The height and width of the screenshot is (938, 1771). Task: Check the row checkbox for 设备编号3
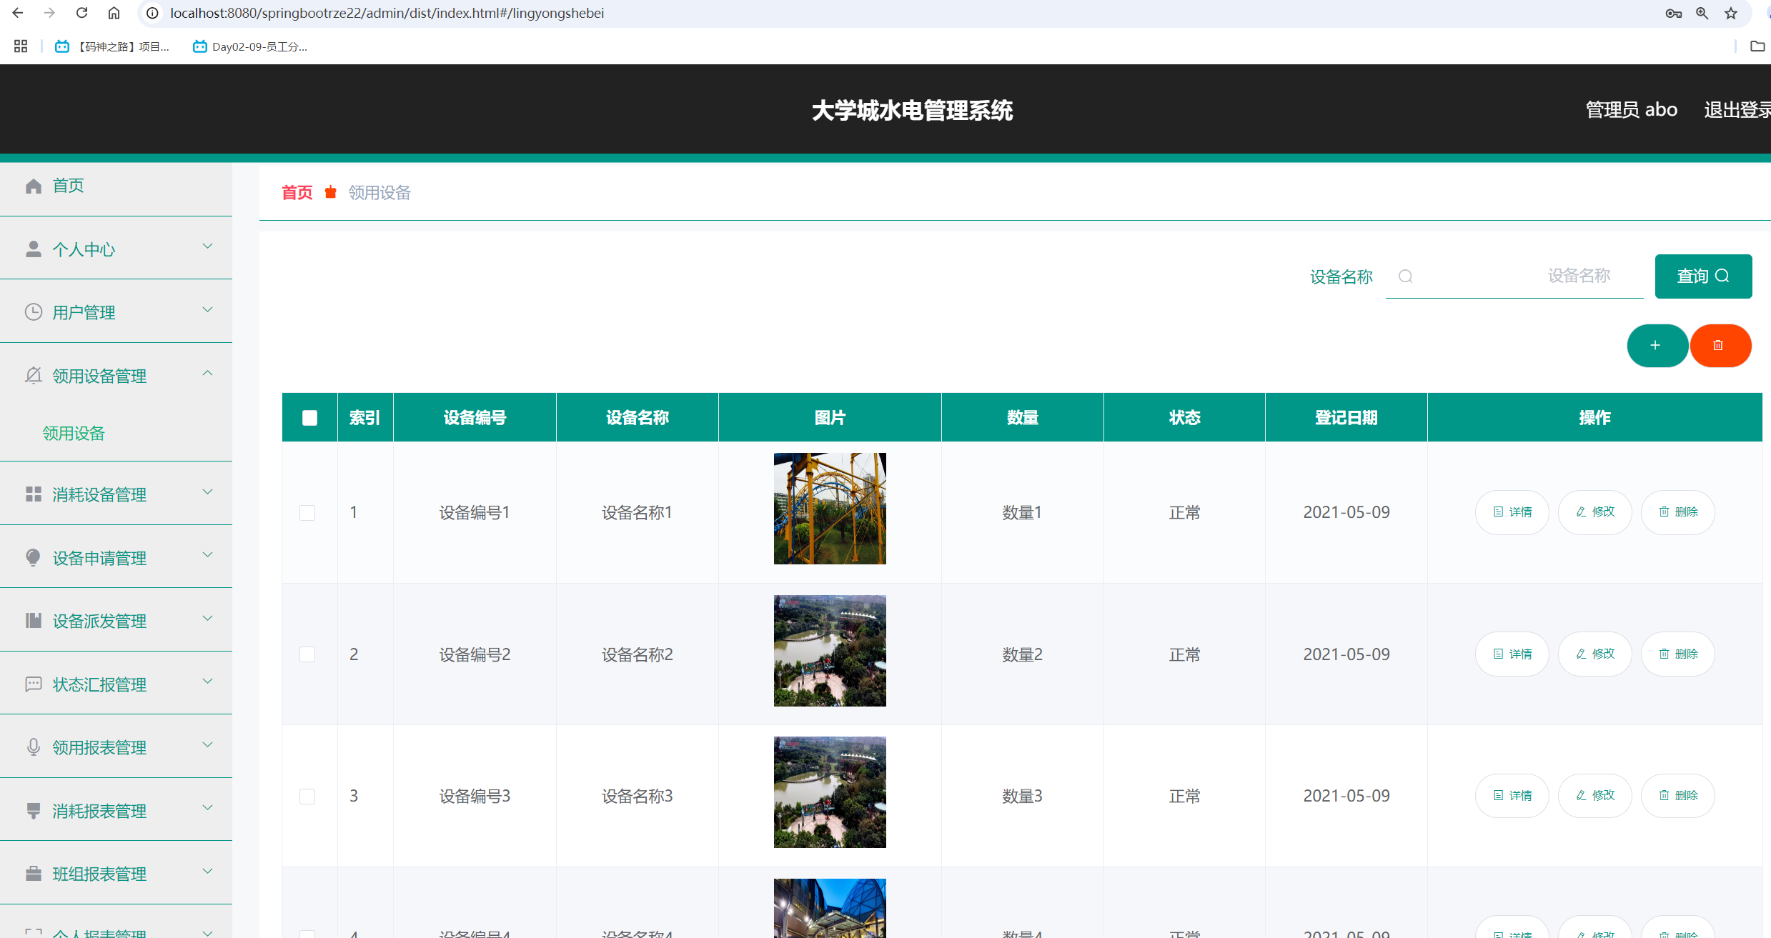click(x=308, y=796)
